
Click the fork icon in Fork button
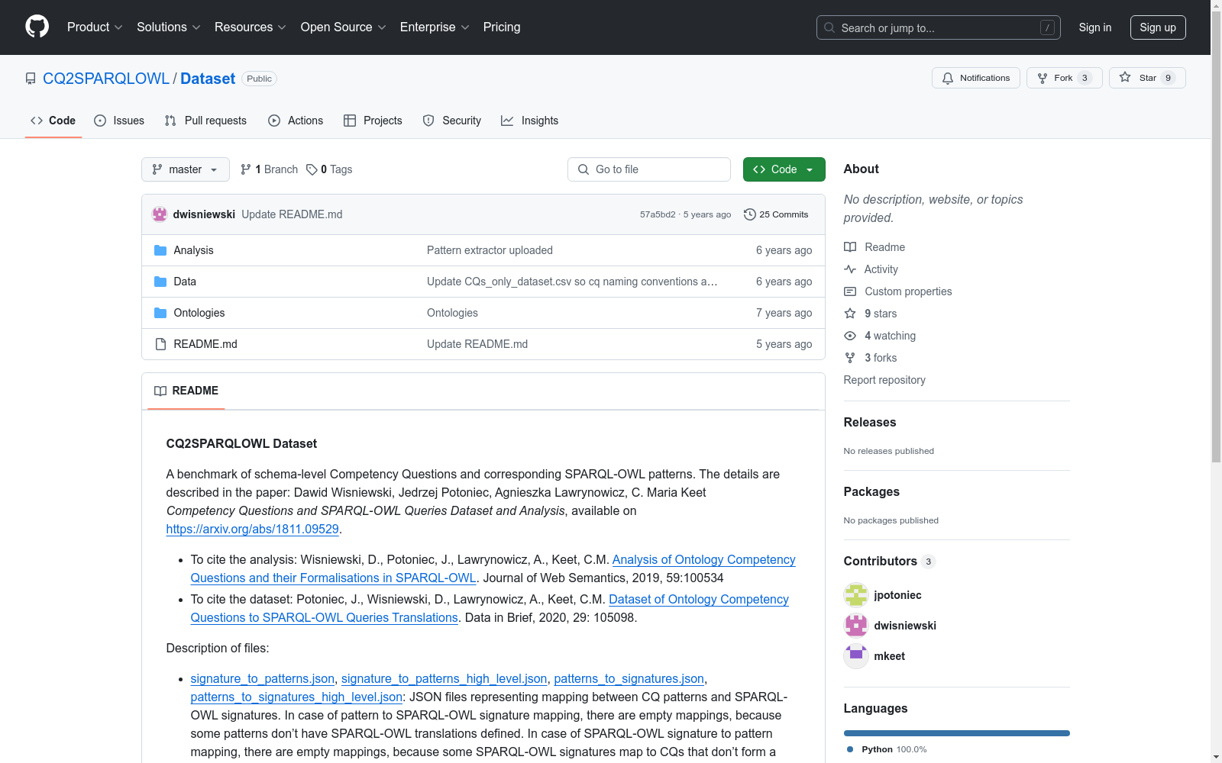coord(1043,78)
